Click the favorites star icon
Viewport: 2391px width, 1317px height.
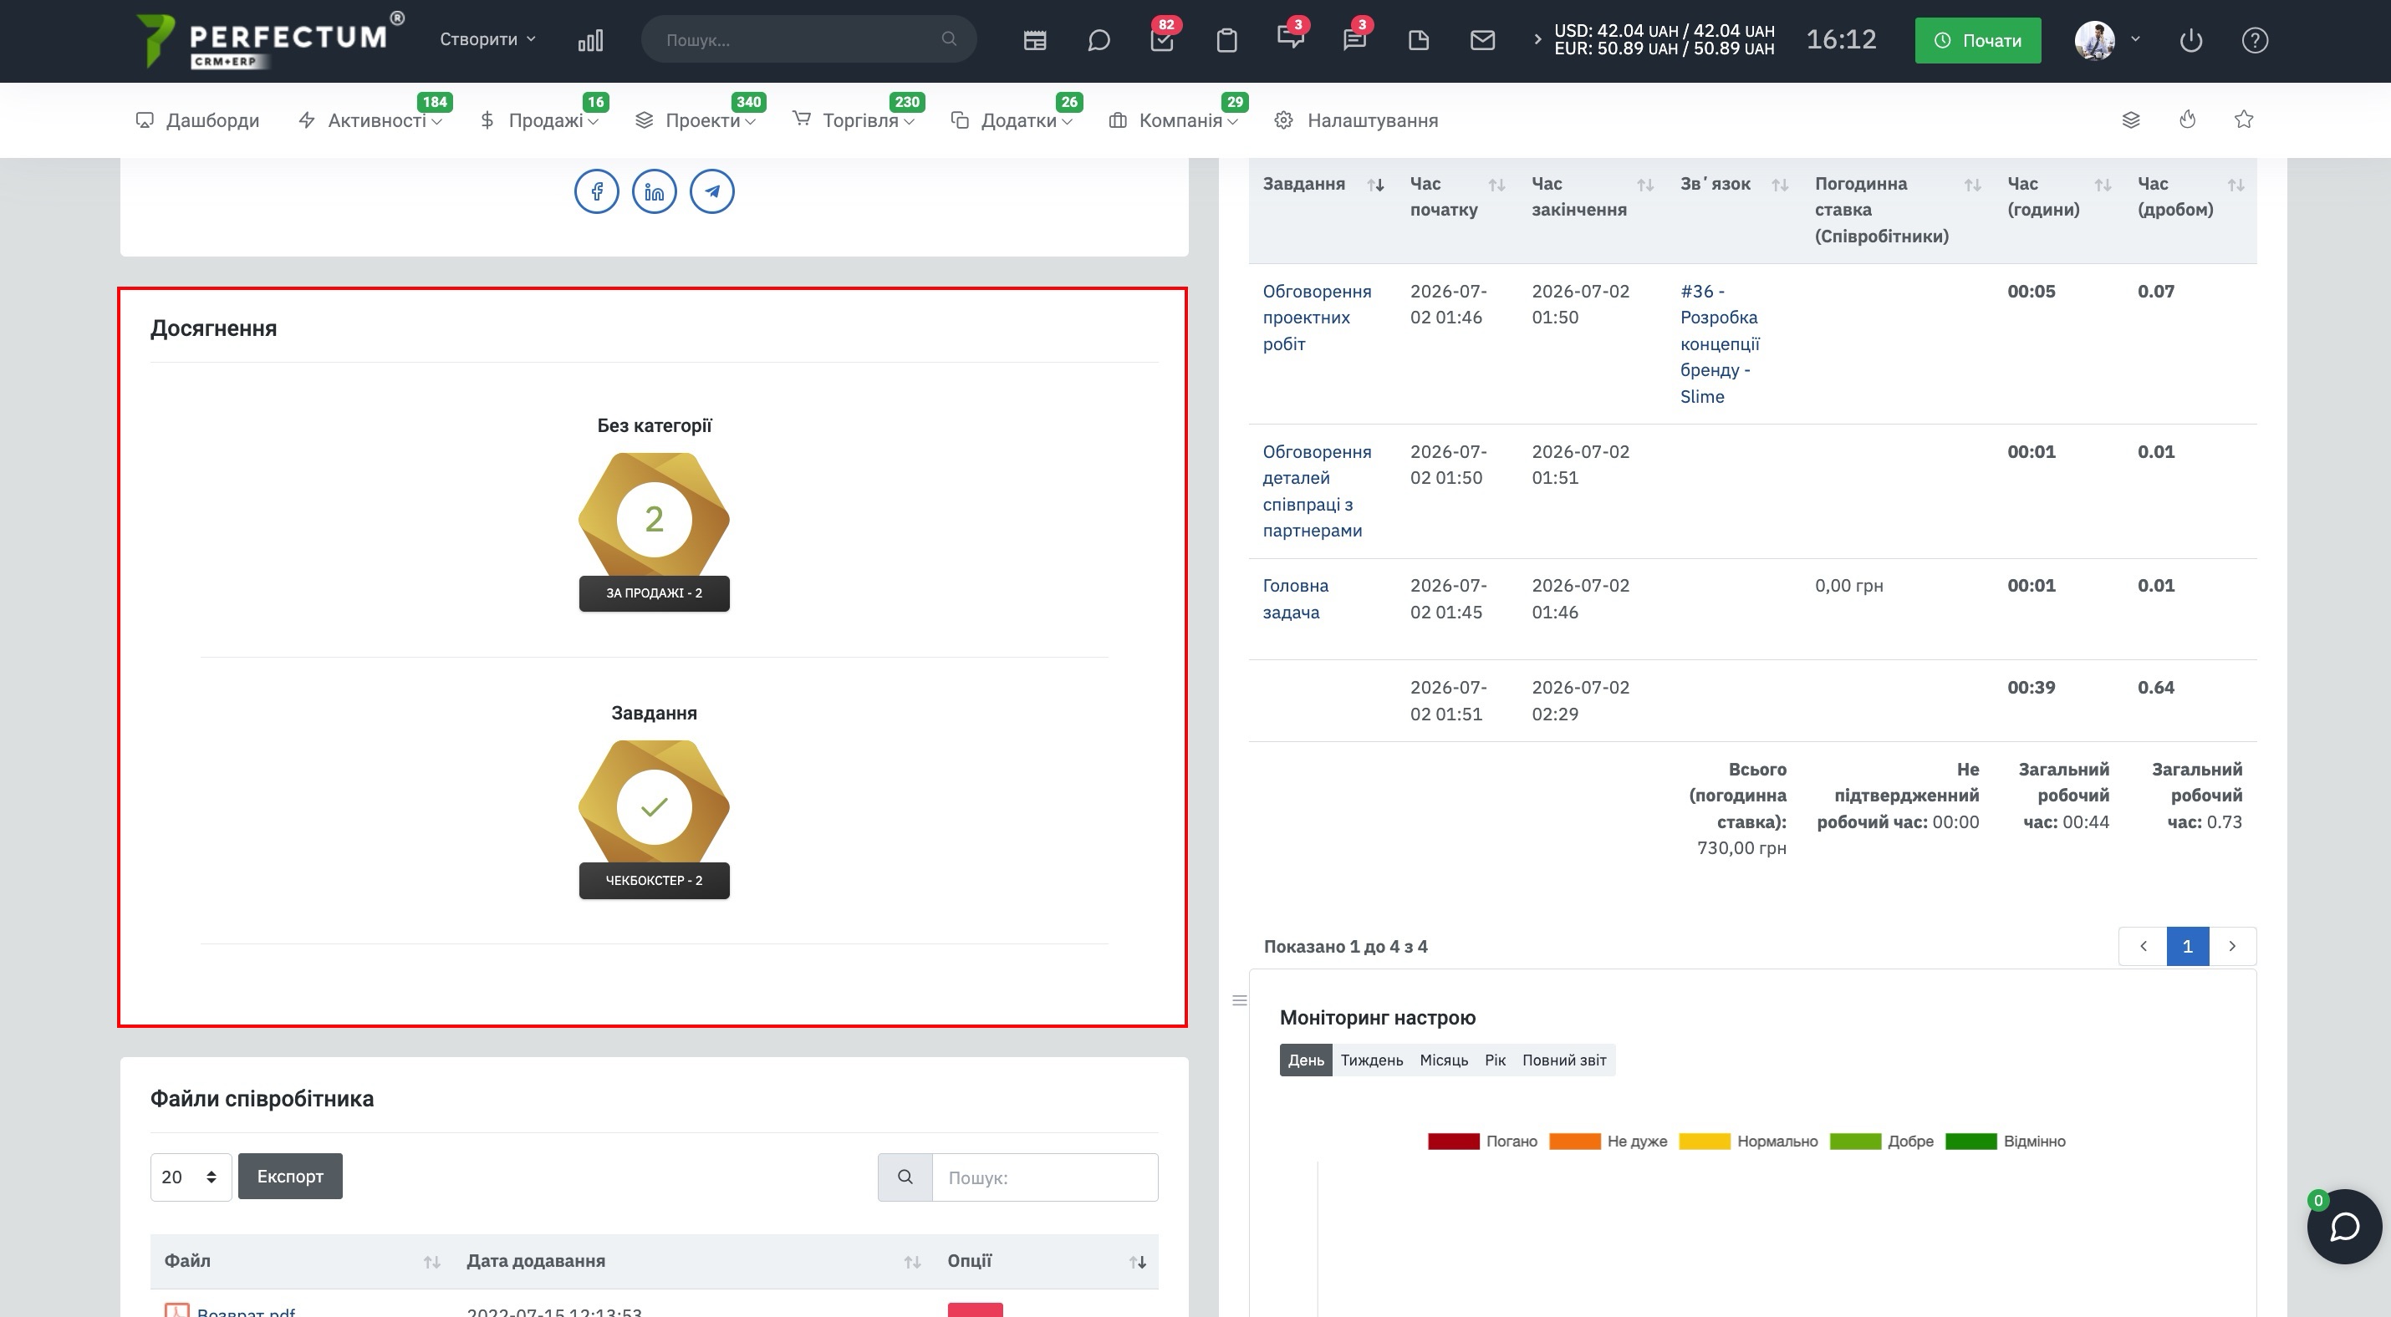coord(2243,119)
